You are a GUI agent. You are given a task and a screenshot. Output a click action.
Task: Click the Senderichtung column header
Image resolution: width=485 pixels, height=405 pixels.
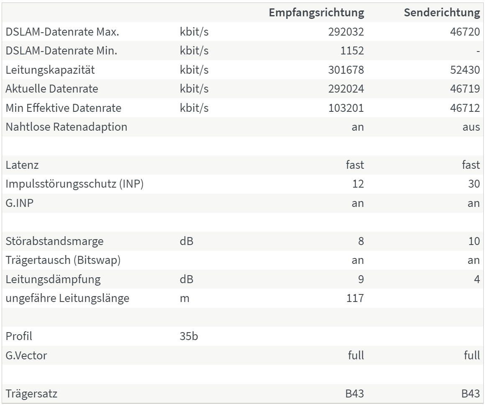[x=442, y=13]
